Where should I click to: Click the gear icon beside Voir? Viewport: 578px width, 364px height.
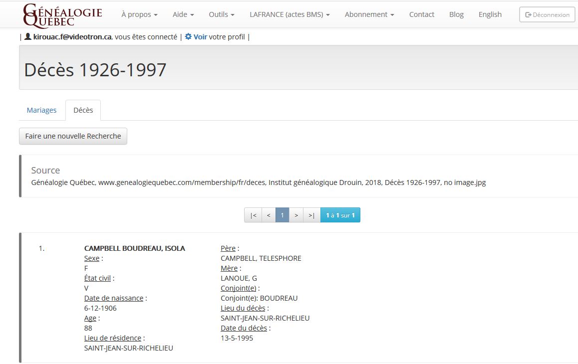coord(188,36)
